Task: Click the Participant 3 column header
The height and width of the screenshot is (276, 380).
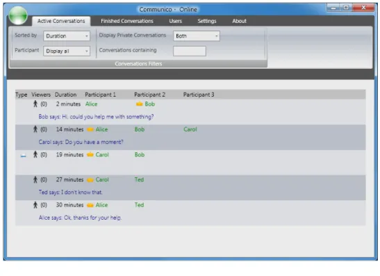Action: coord(199,95)
